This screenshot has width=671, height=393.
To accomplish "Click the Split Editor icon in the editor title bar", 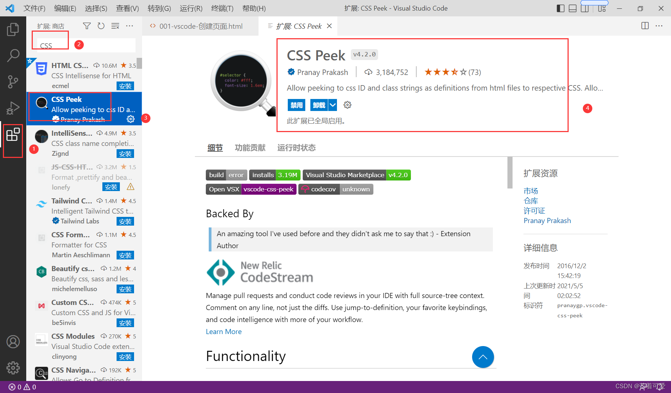I will point(645,26).
